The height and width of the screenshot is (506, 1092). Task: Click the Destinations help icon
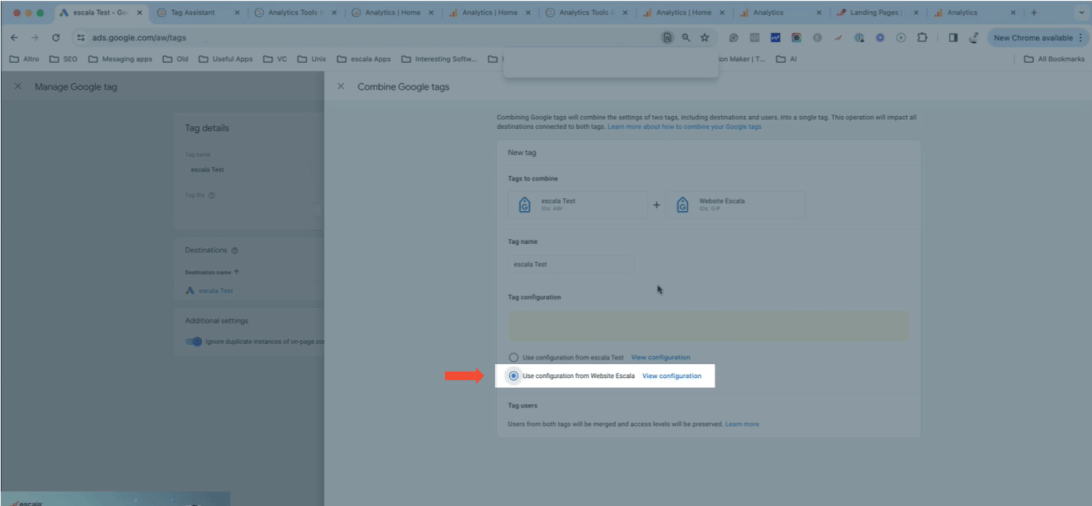click(x=235, y=250)
